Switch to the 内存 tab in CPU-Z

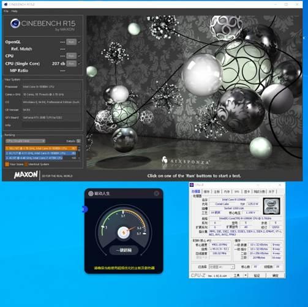click(227, 191)
